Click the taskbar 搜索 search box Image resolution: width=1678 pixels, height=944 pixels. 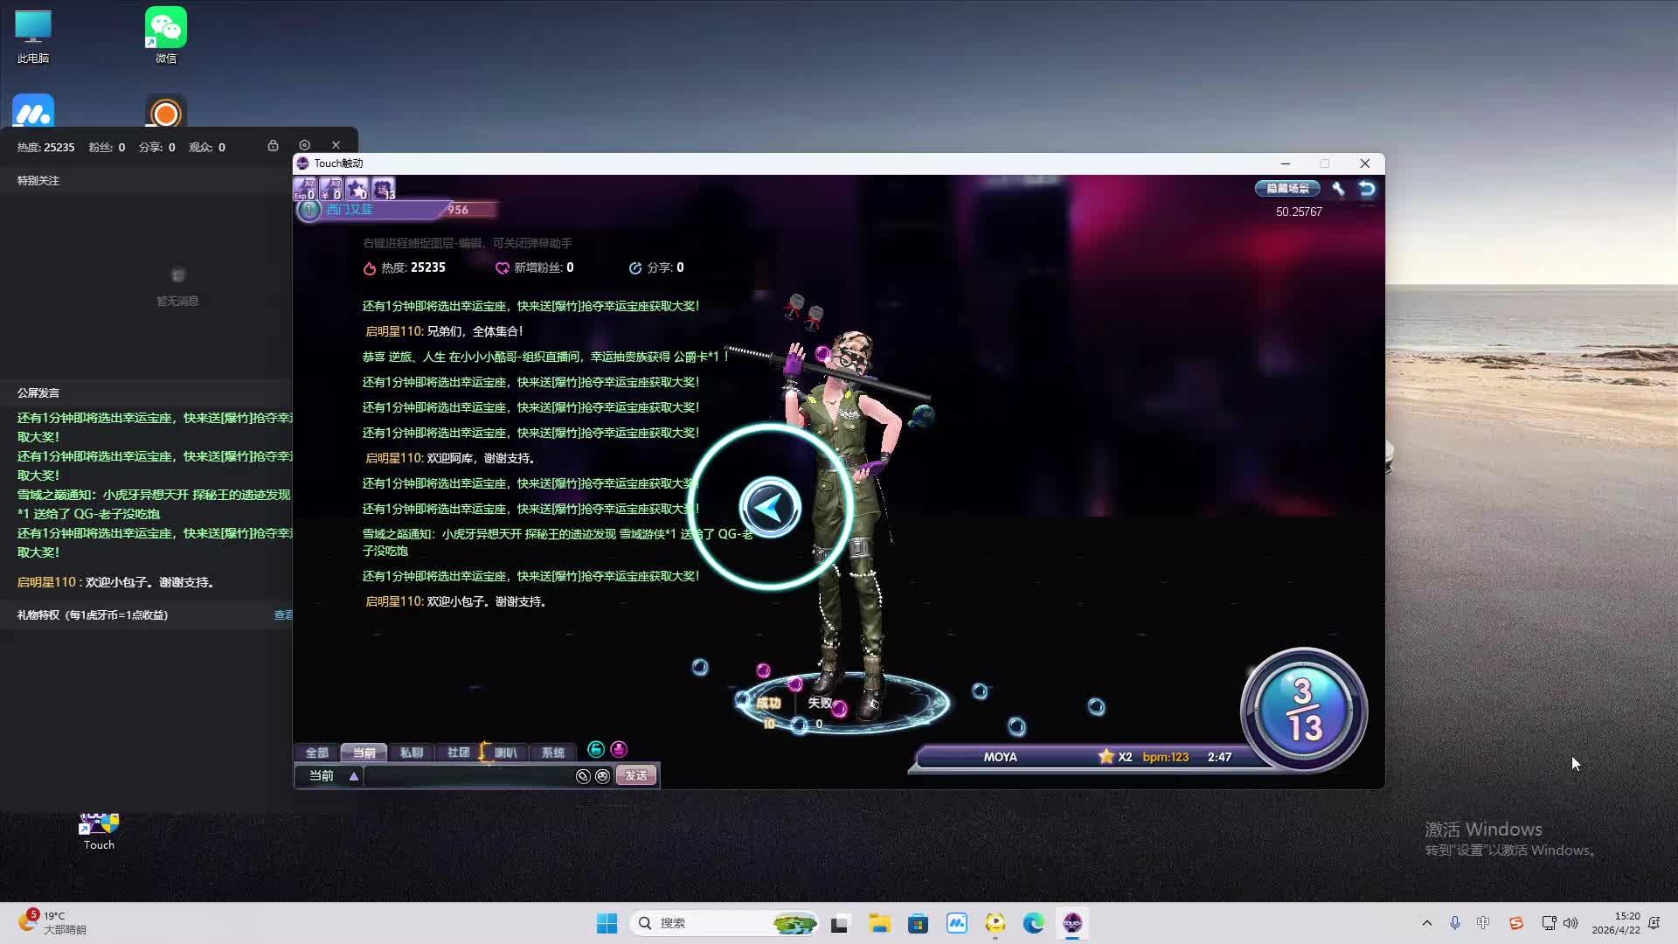[x=725, y=923]
